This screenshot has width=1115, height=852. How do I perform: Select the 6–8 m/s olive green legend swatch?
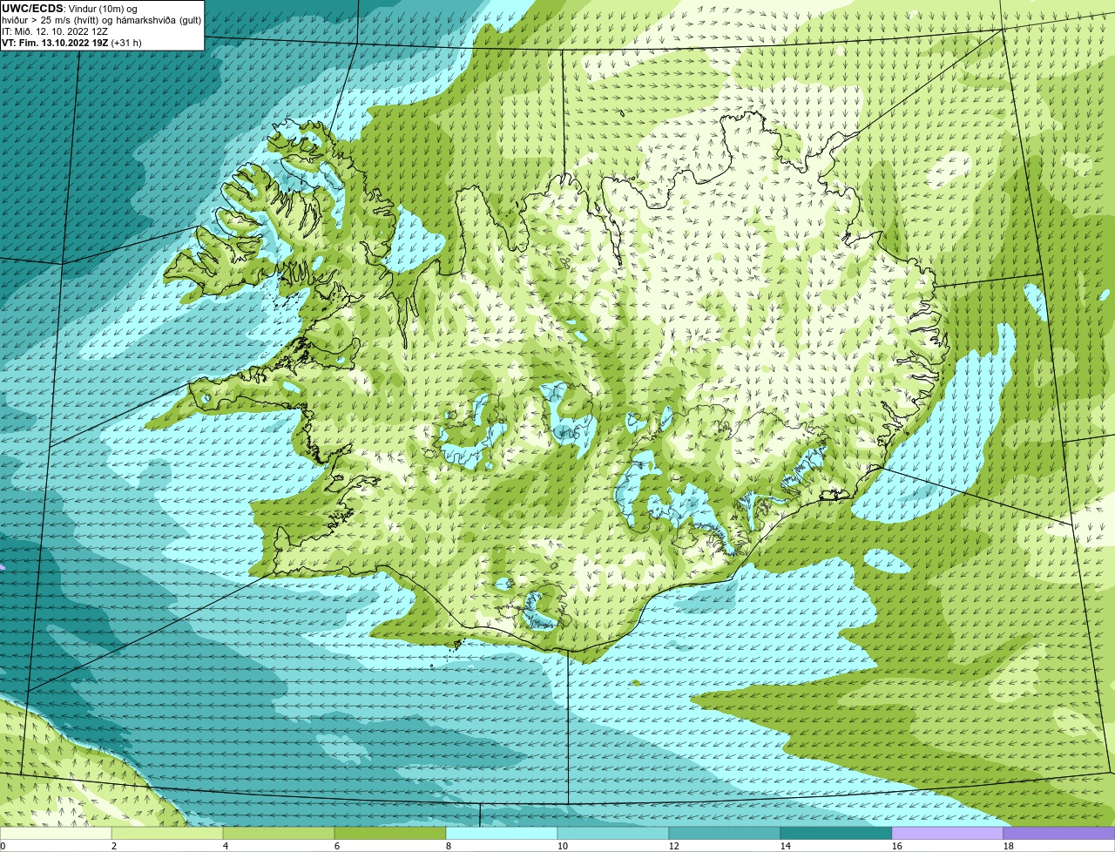point(390,834)
